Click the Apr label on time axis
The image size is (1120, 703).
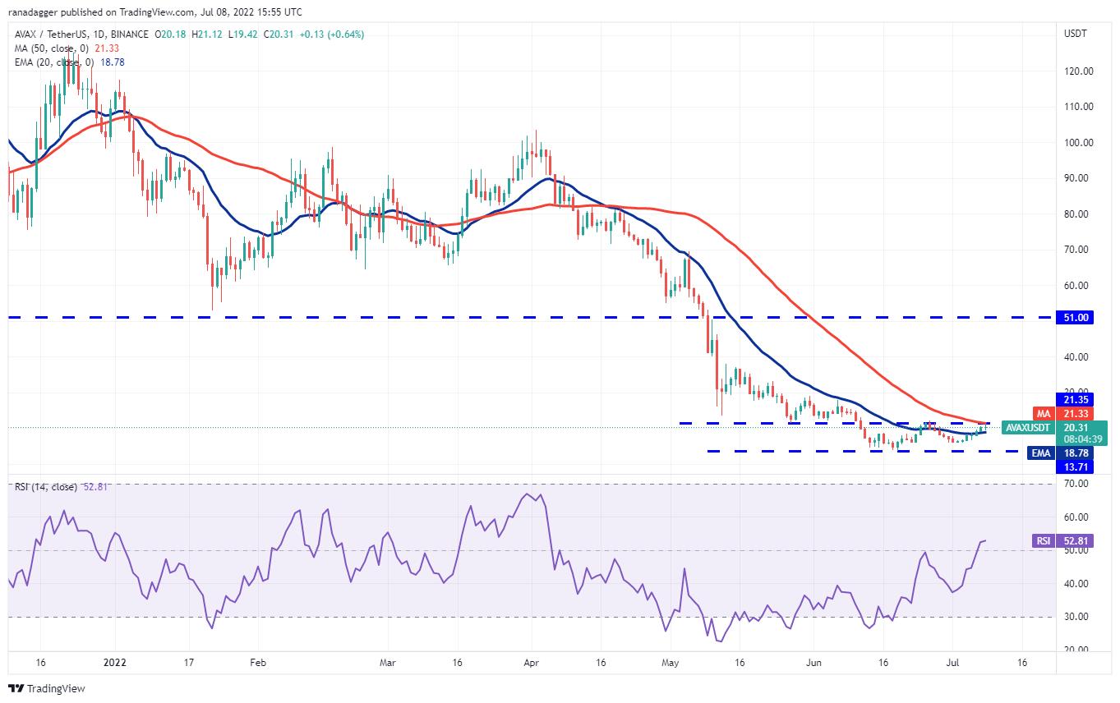(530, 662)
